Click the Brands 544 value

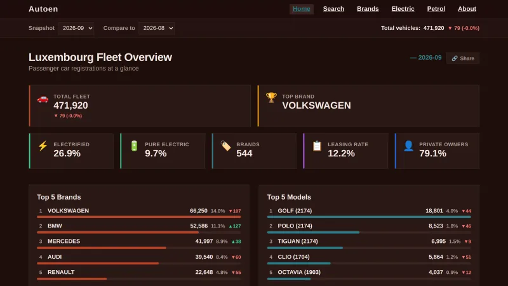(244, 153)
